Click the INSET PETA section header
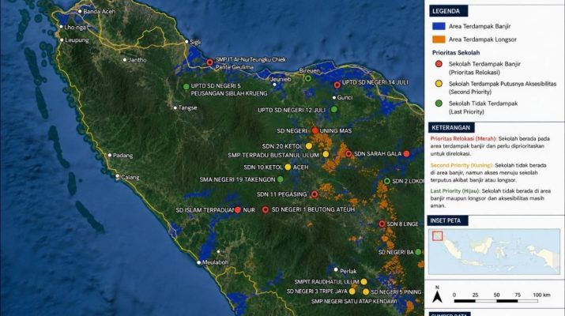 (448, 220)
